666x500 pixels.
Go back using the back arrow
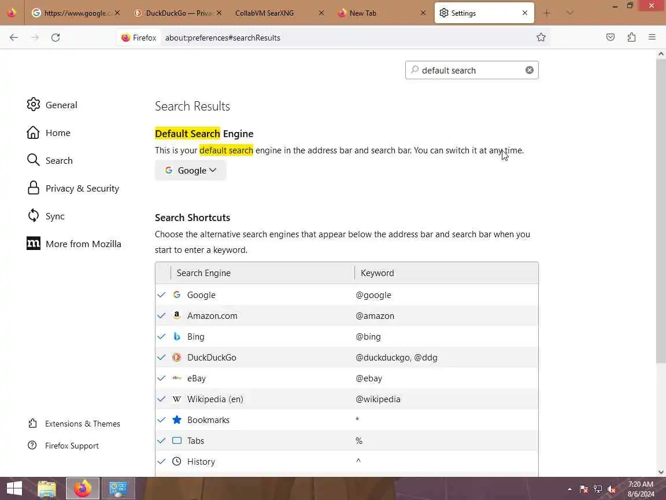[14, 38]
